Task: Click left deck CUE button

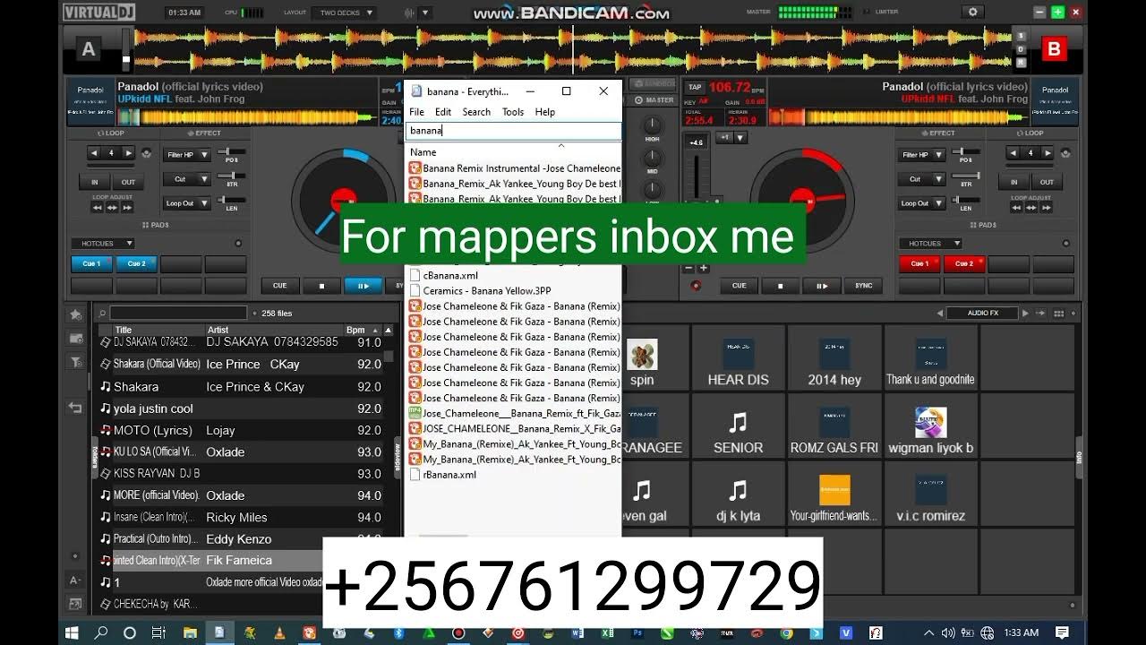Action: (x=279, y=286)
